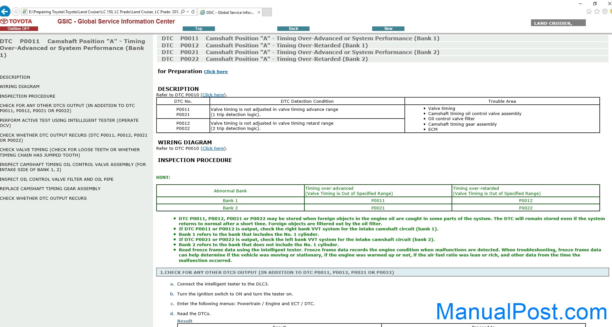
Task: Go to CHECK VALVE TIMING outline item
Action: (70, 152)
